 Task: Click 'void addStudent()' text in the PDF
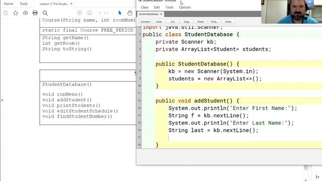67,100
